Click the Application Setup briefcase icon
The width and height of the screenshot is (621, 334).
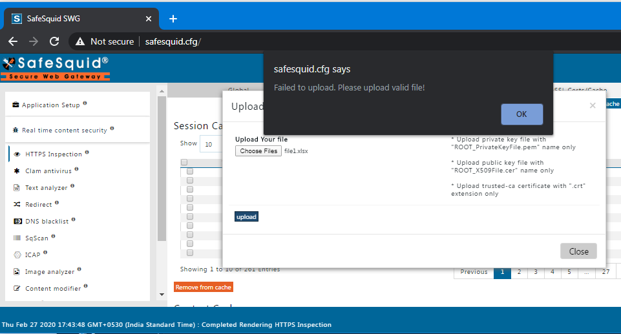(16, 105)
